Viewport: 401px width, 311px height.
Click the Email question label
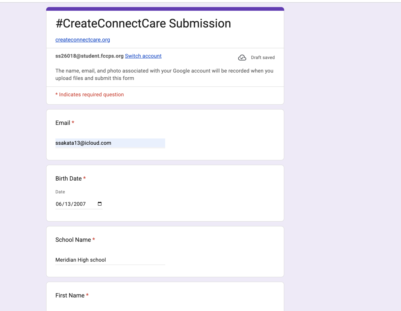click(x=63, y=123)
